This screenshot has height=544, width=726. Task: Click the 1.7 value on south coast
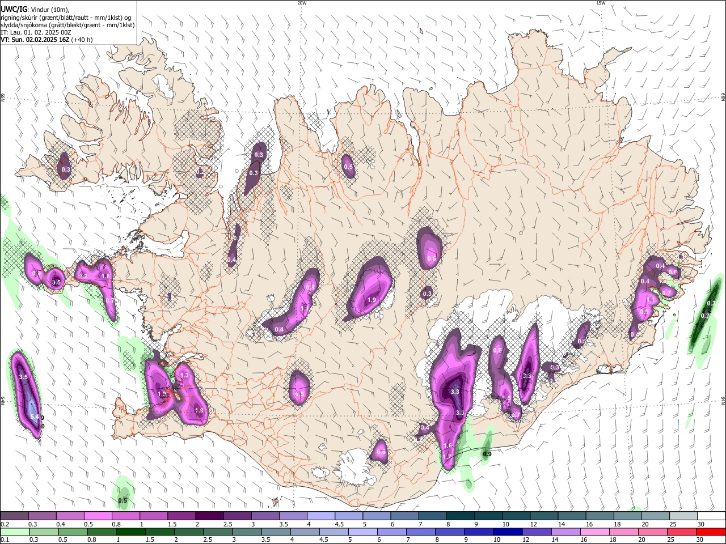(x=447, y=457)
